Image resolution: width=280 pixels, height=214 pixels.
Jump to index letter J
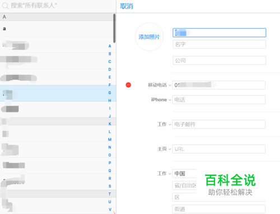[110, 116]
